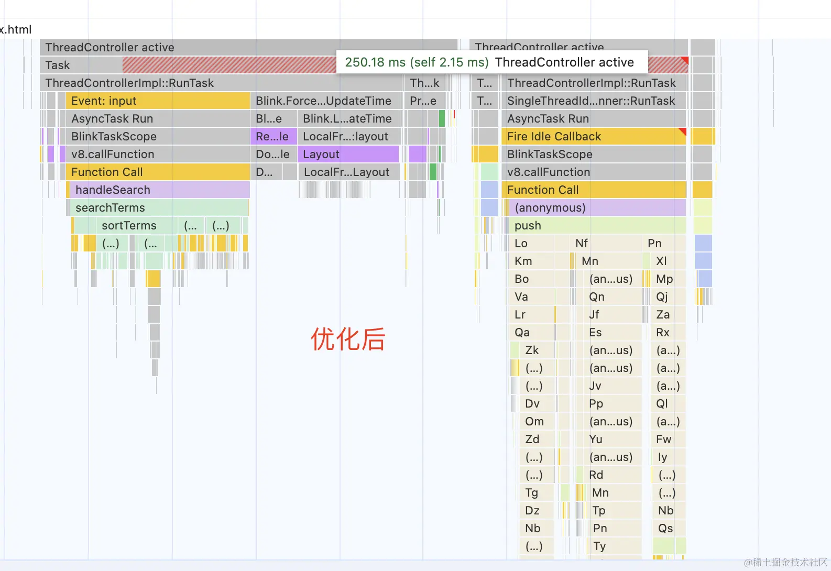
Task: Click the 'Nf' function cell
Action: pos(605,243)
